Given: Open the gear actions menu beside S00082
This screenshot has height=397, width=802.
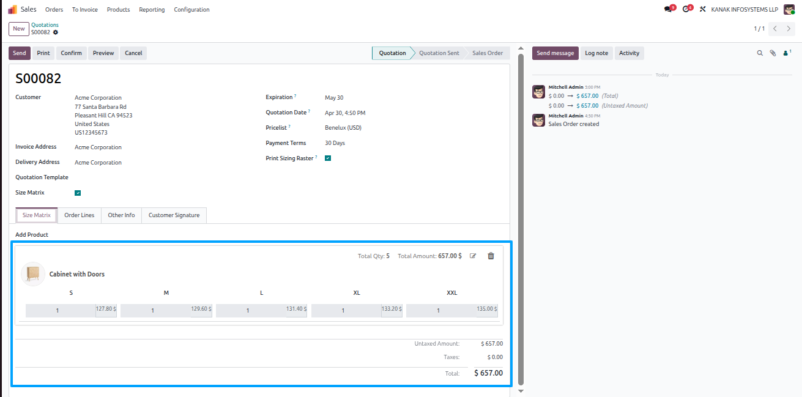Looking at the screenshot, I should 56,32.
